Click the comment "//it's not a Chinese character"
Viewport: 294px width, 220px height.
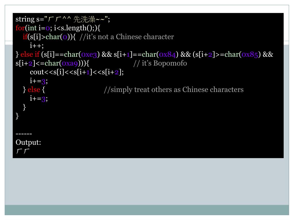(x=127, y=37)
